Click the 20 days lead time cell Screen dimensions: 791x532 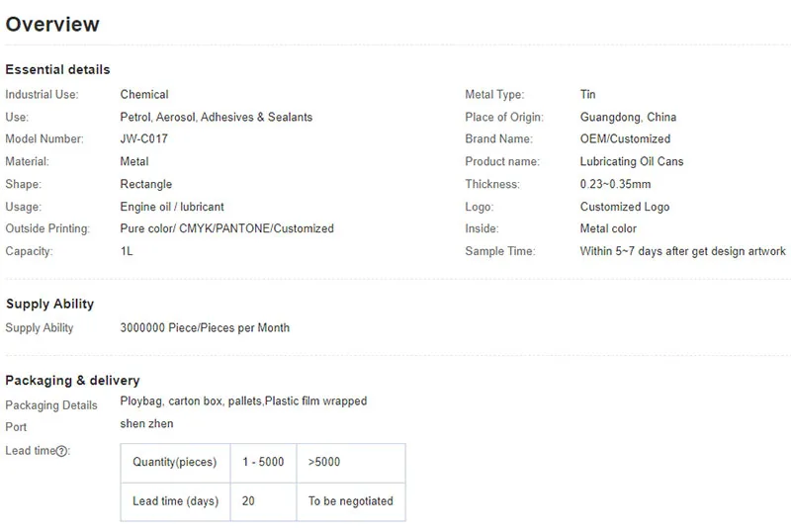(x=248, y=501)
